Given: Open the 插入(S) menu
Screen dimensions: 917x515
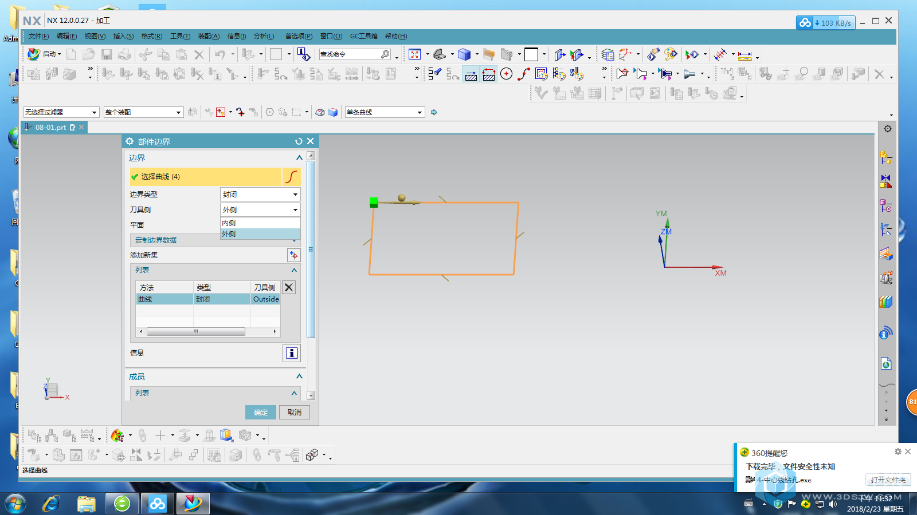Looking at the screenshot, I should pyautogui.click(x=123, y=36).
